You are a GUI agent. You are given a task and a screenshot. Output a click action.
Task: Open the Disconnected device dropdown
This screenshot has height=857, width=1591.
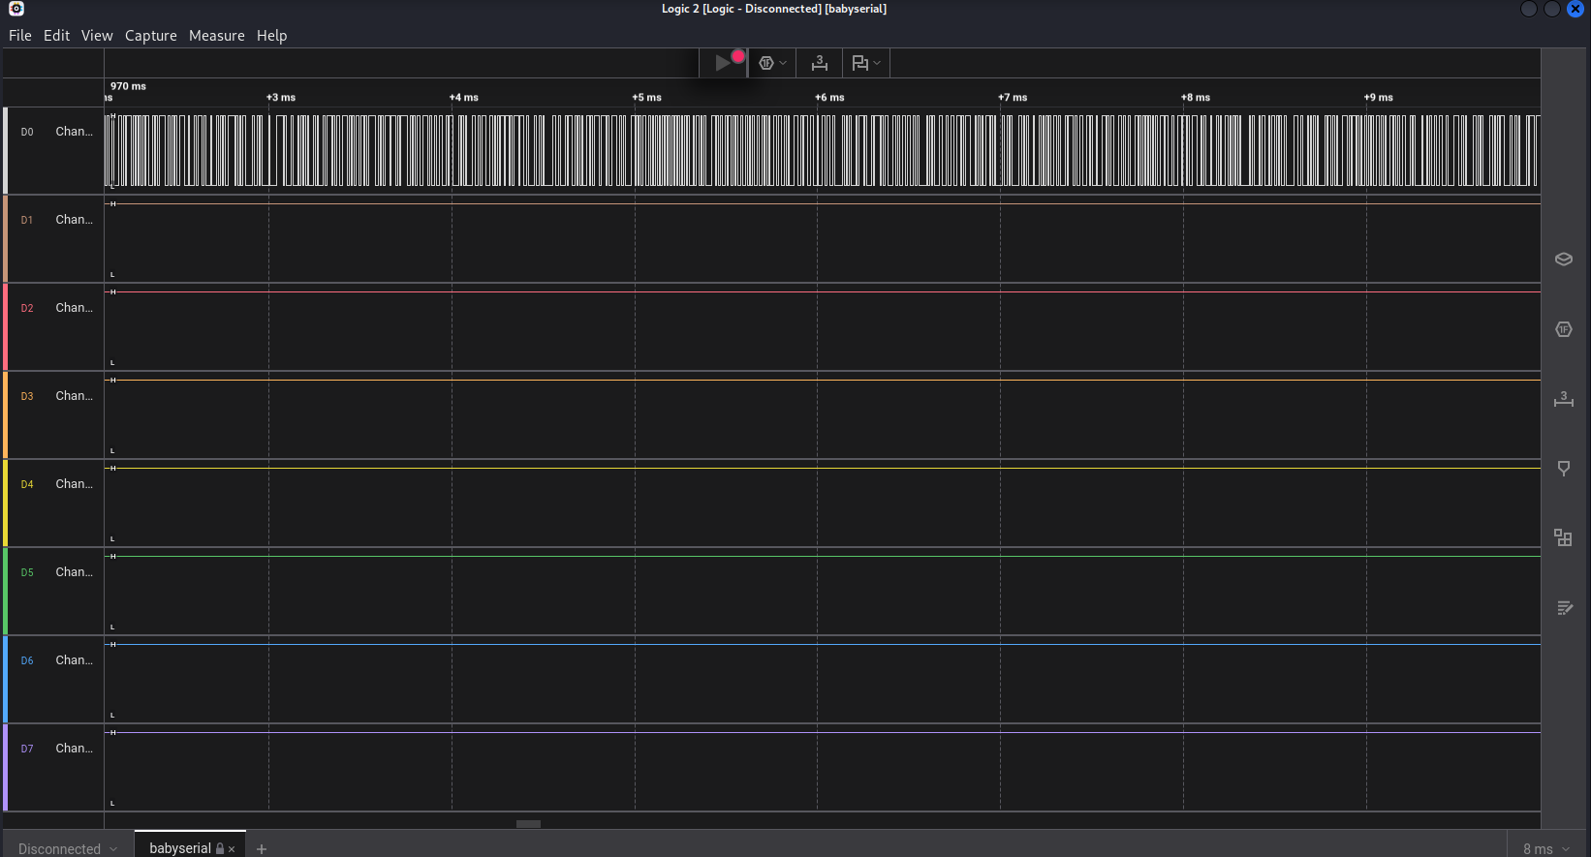point(68,848)
